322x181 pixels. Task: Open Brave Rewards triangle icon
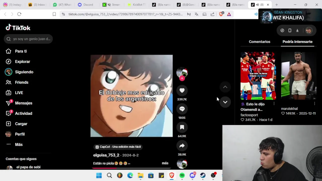229,14
